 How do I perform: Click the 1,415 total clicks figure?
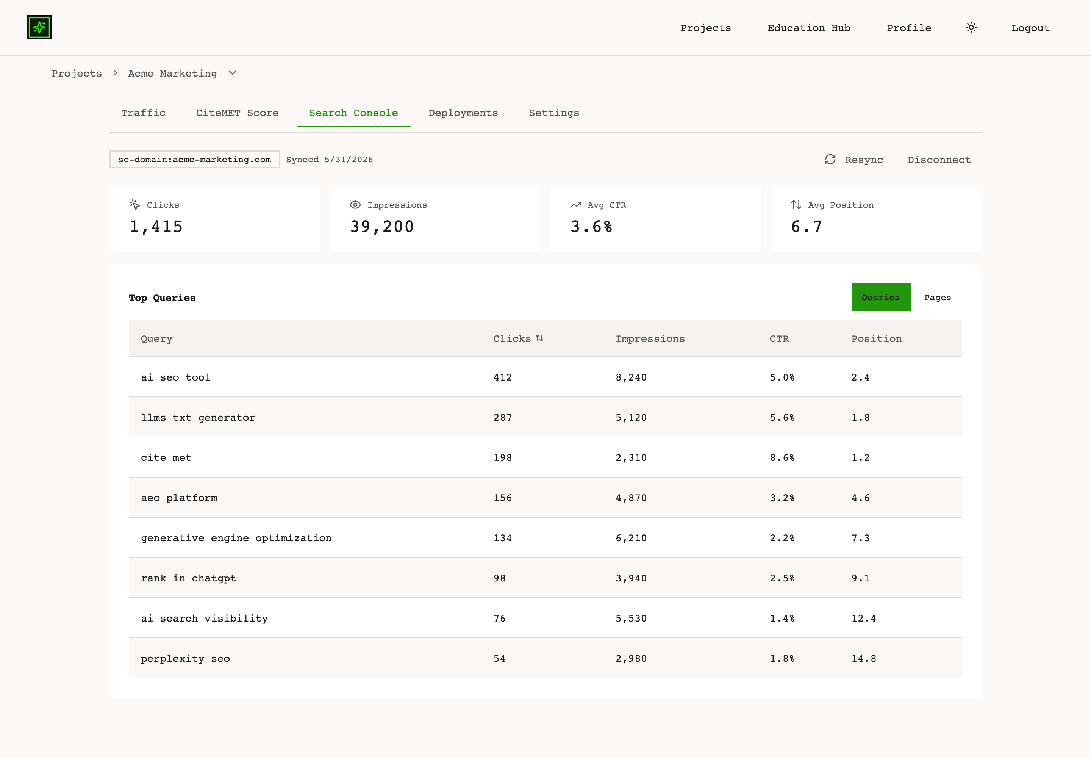[156, 227]
